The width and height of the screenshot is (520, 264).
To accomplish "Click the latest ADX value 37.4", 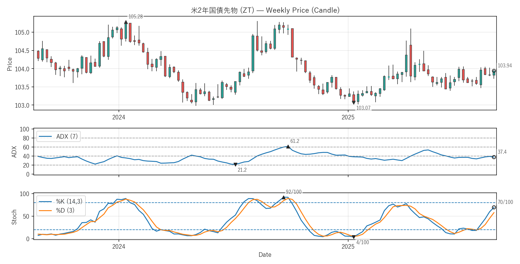I will click(502, 152).
